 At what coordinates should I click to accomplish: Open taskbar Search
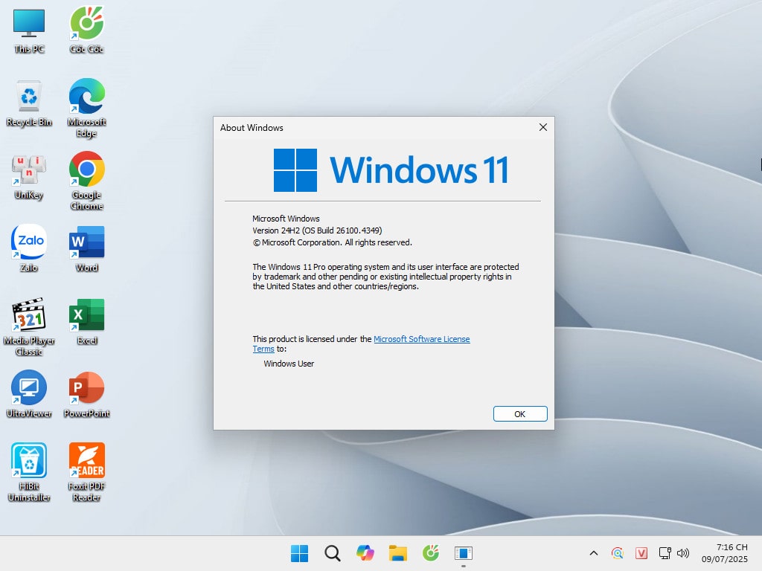(333, 553)
